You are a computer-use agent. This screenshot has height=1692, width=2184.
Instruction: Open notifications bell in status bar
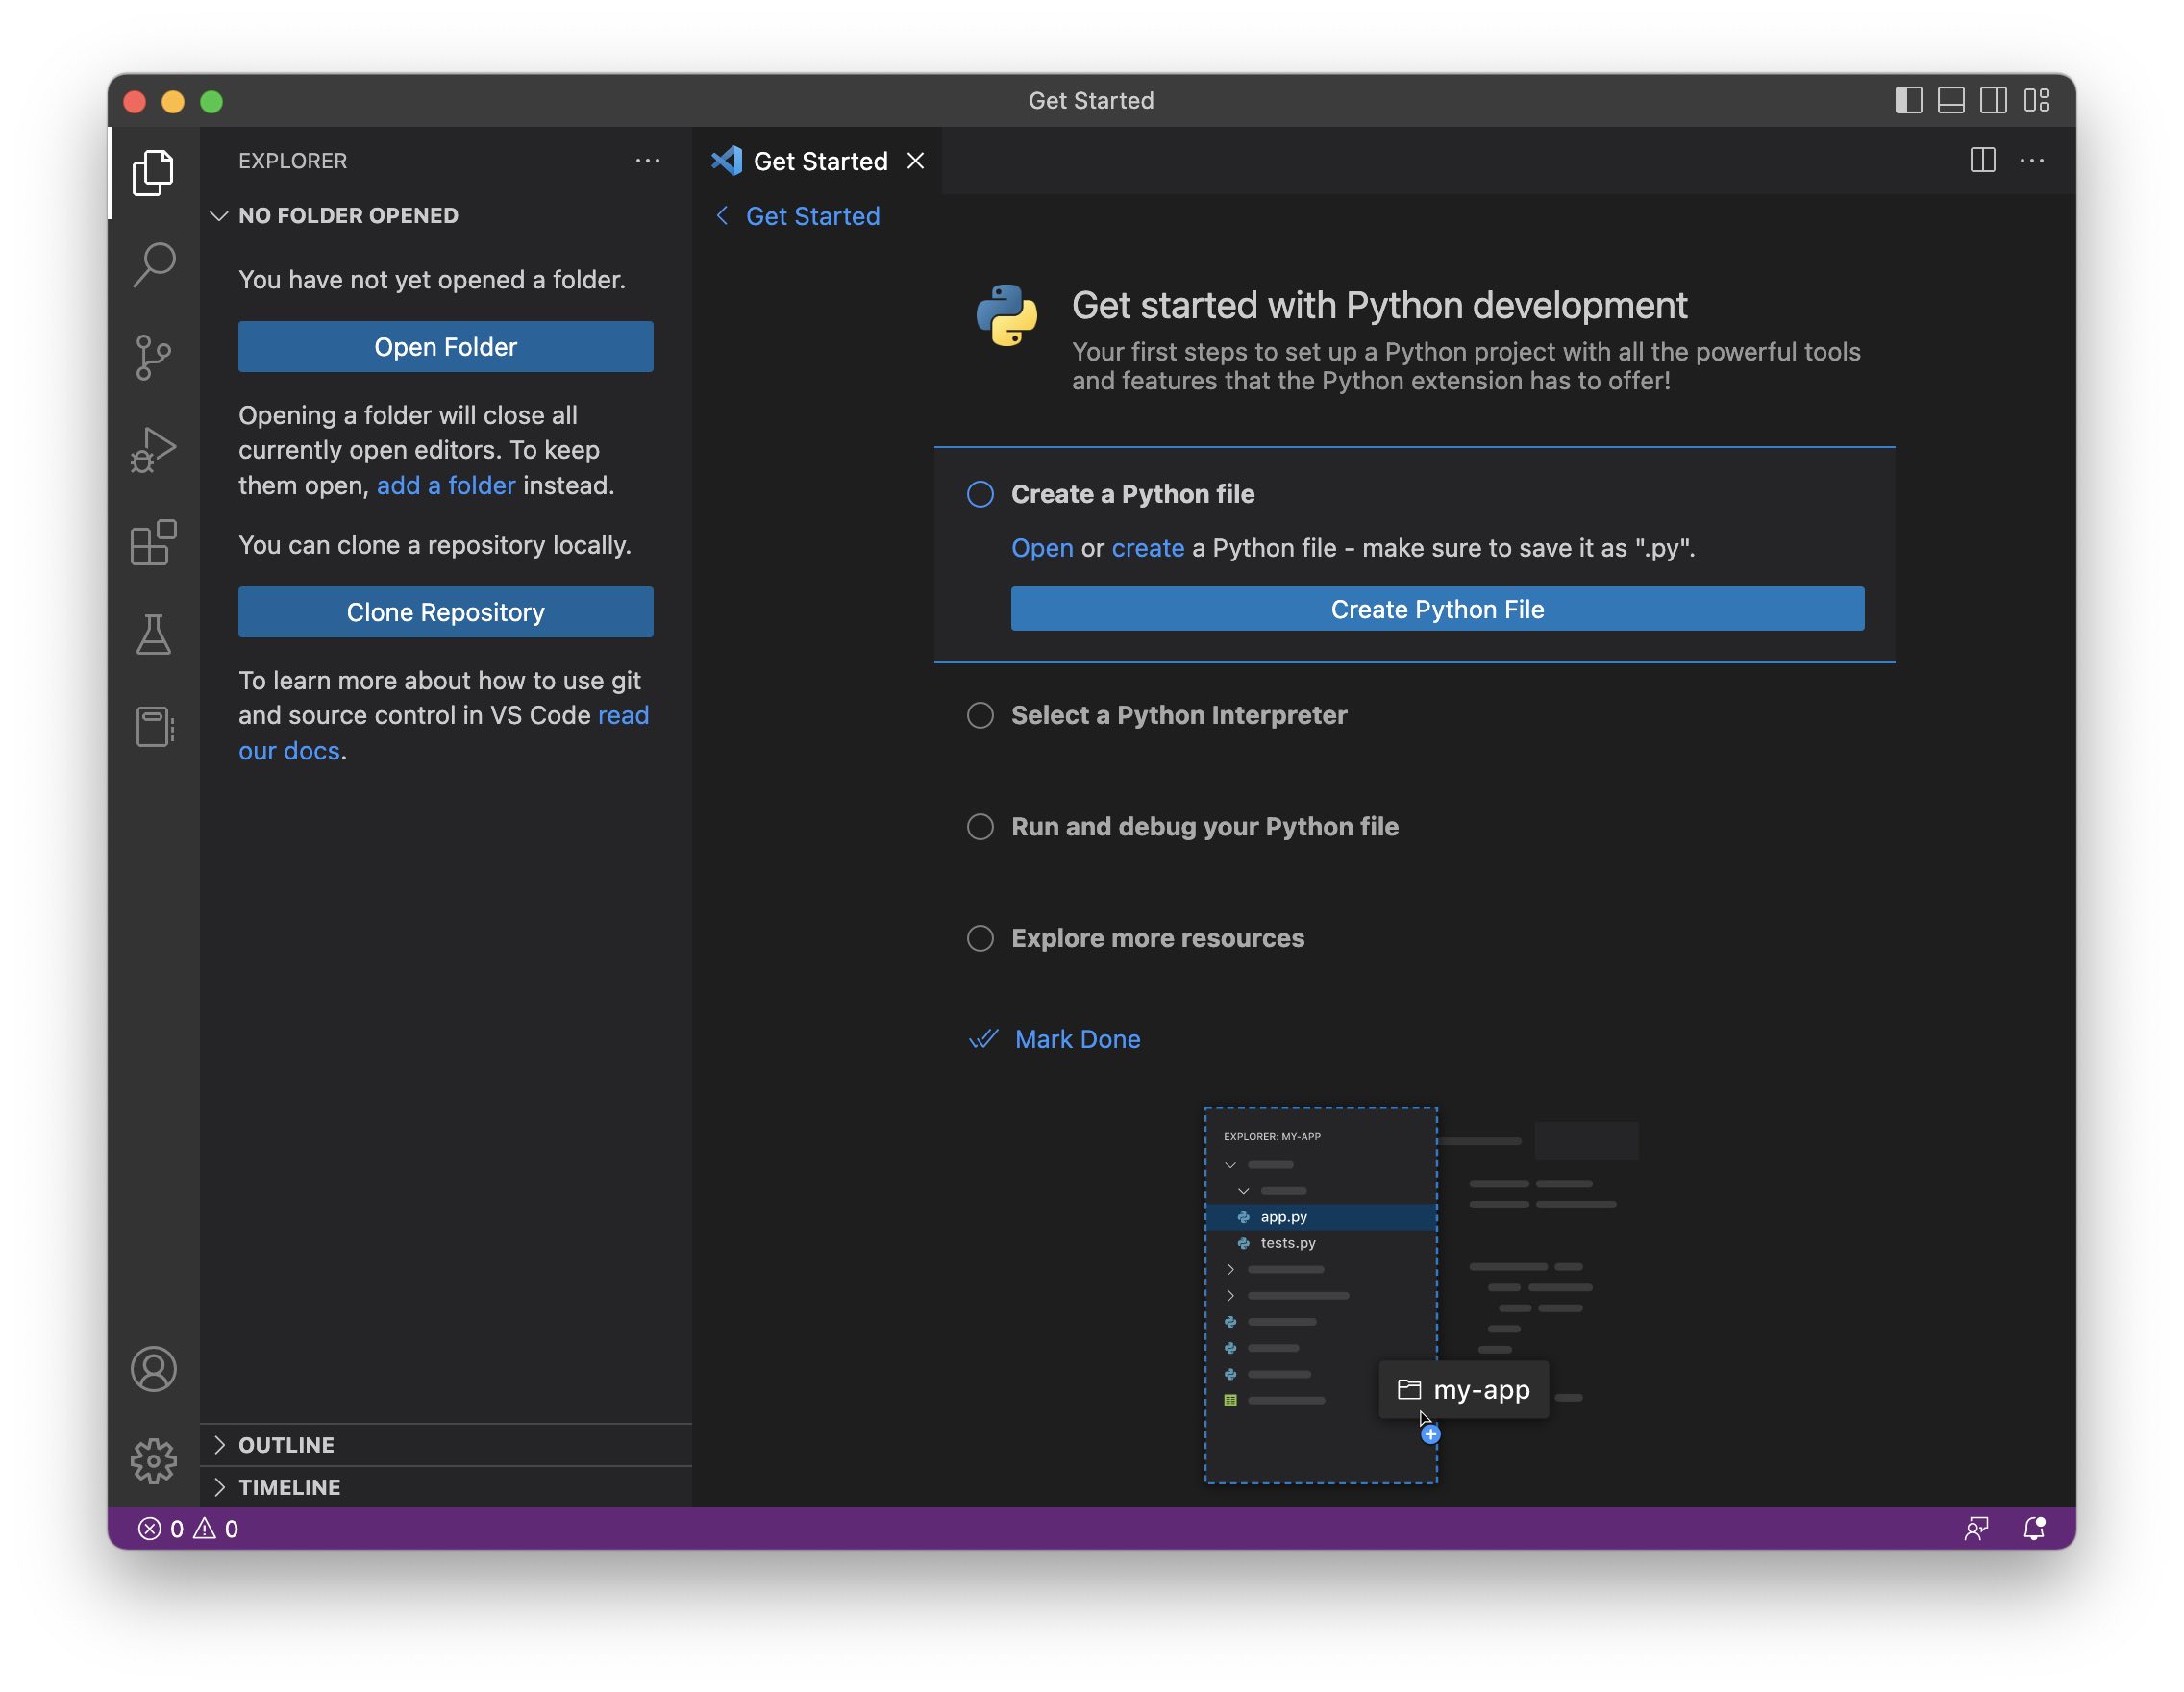(x=2033, y=1528)
